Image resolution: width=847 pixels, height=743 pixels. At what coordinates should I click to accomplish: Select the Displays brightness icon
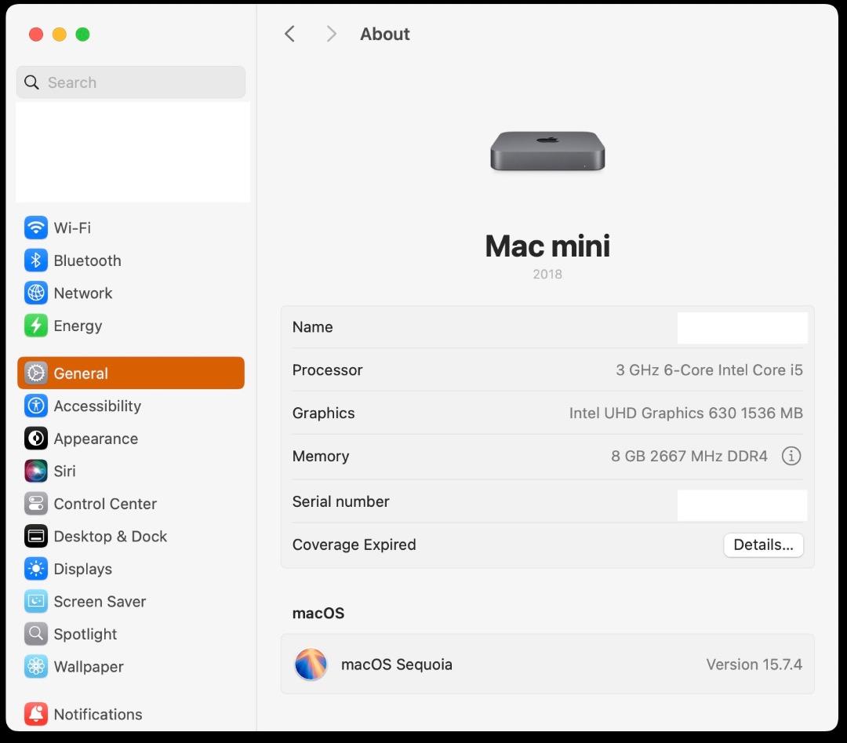coord(35,569)
